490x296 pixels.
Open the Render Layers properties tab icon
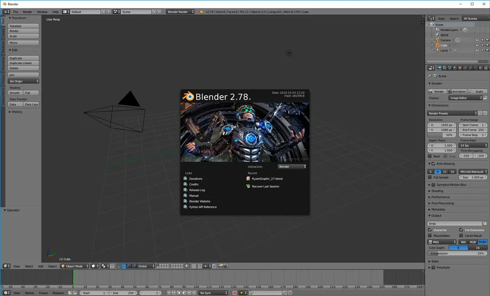445,68
